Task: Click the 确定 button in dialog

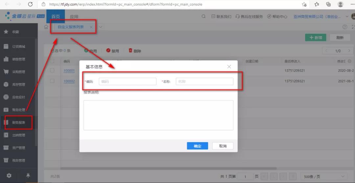Action: (197, 146)
